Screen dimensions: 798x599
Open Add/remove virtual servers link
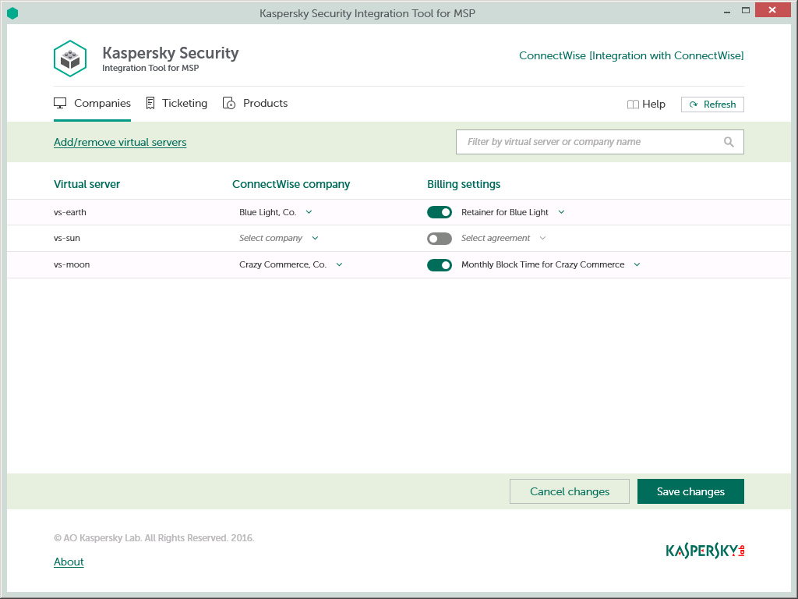point(120,142)
